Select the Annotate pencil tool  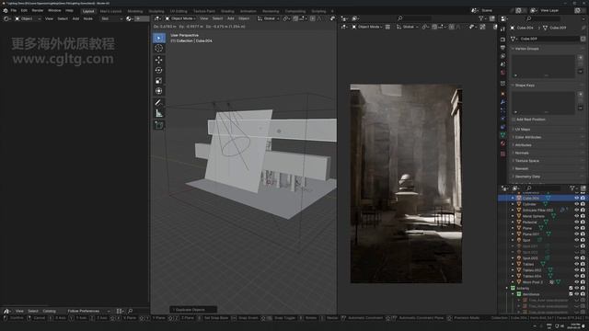pos(159,102)
